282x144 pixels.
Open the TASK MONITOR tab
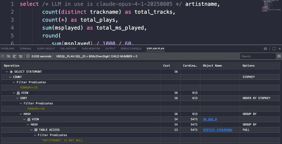[91, 49]
